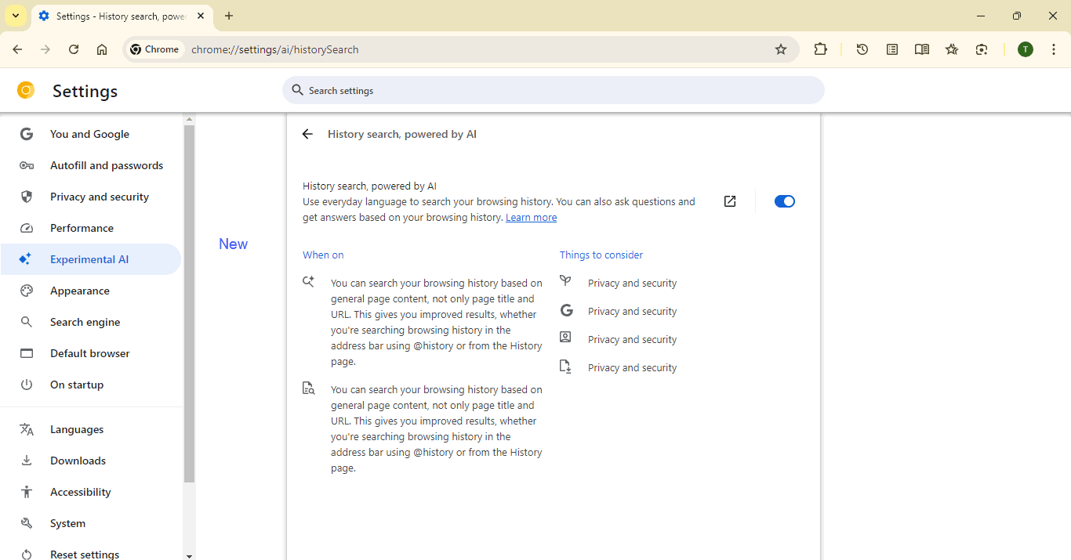Click the shield icon in sidebar
Image resolution: width=1071 pixels, height=560 pixels.
[27, 197]
